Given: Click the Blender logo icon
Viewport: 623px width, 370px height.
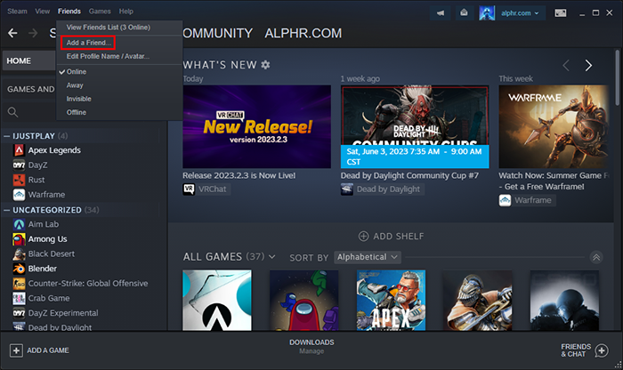Looking at the screenshot, I should pos(19,269).
